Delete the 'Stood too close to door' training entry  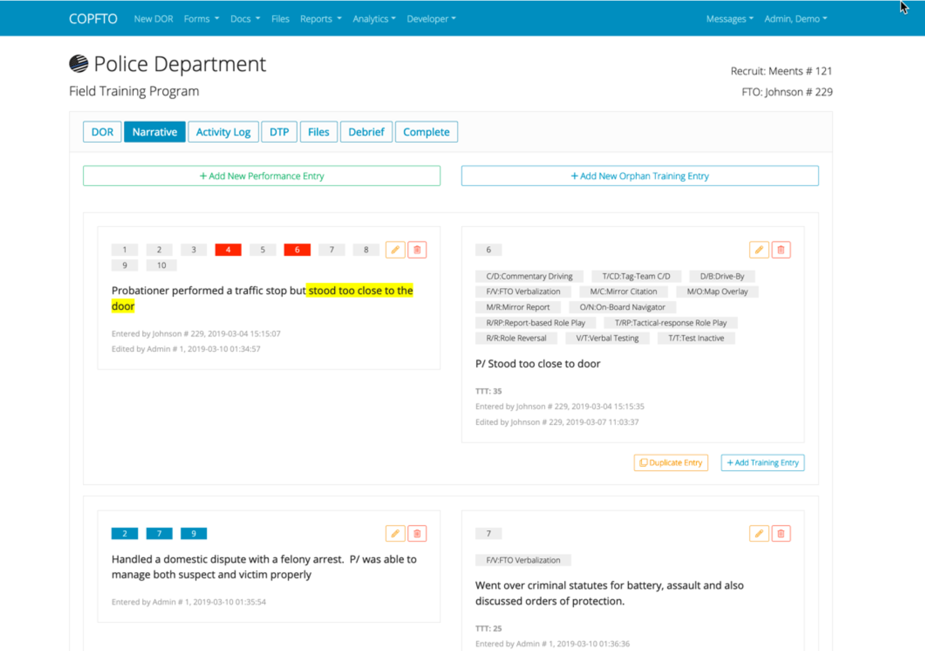(x=781, y=249)
